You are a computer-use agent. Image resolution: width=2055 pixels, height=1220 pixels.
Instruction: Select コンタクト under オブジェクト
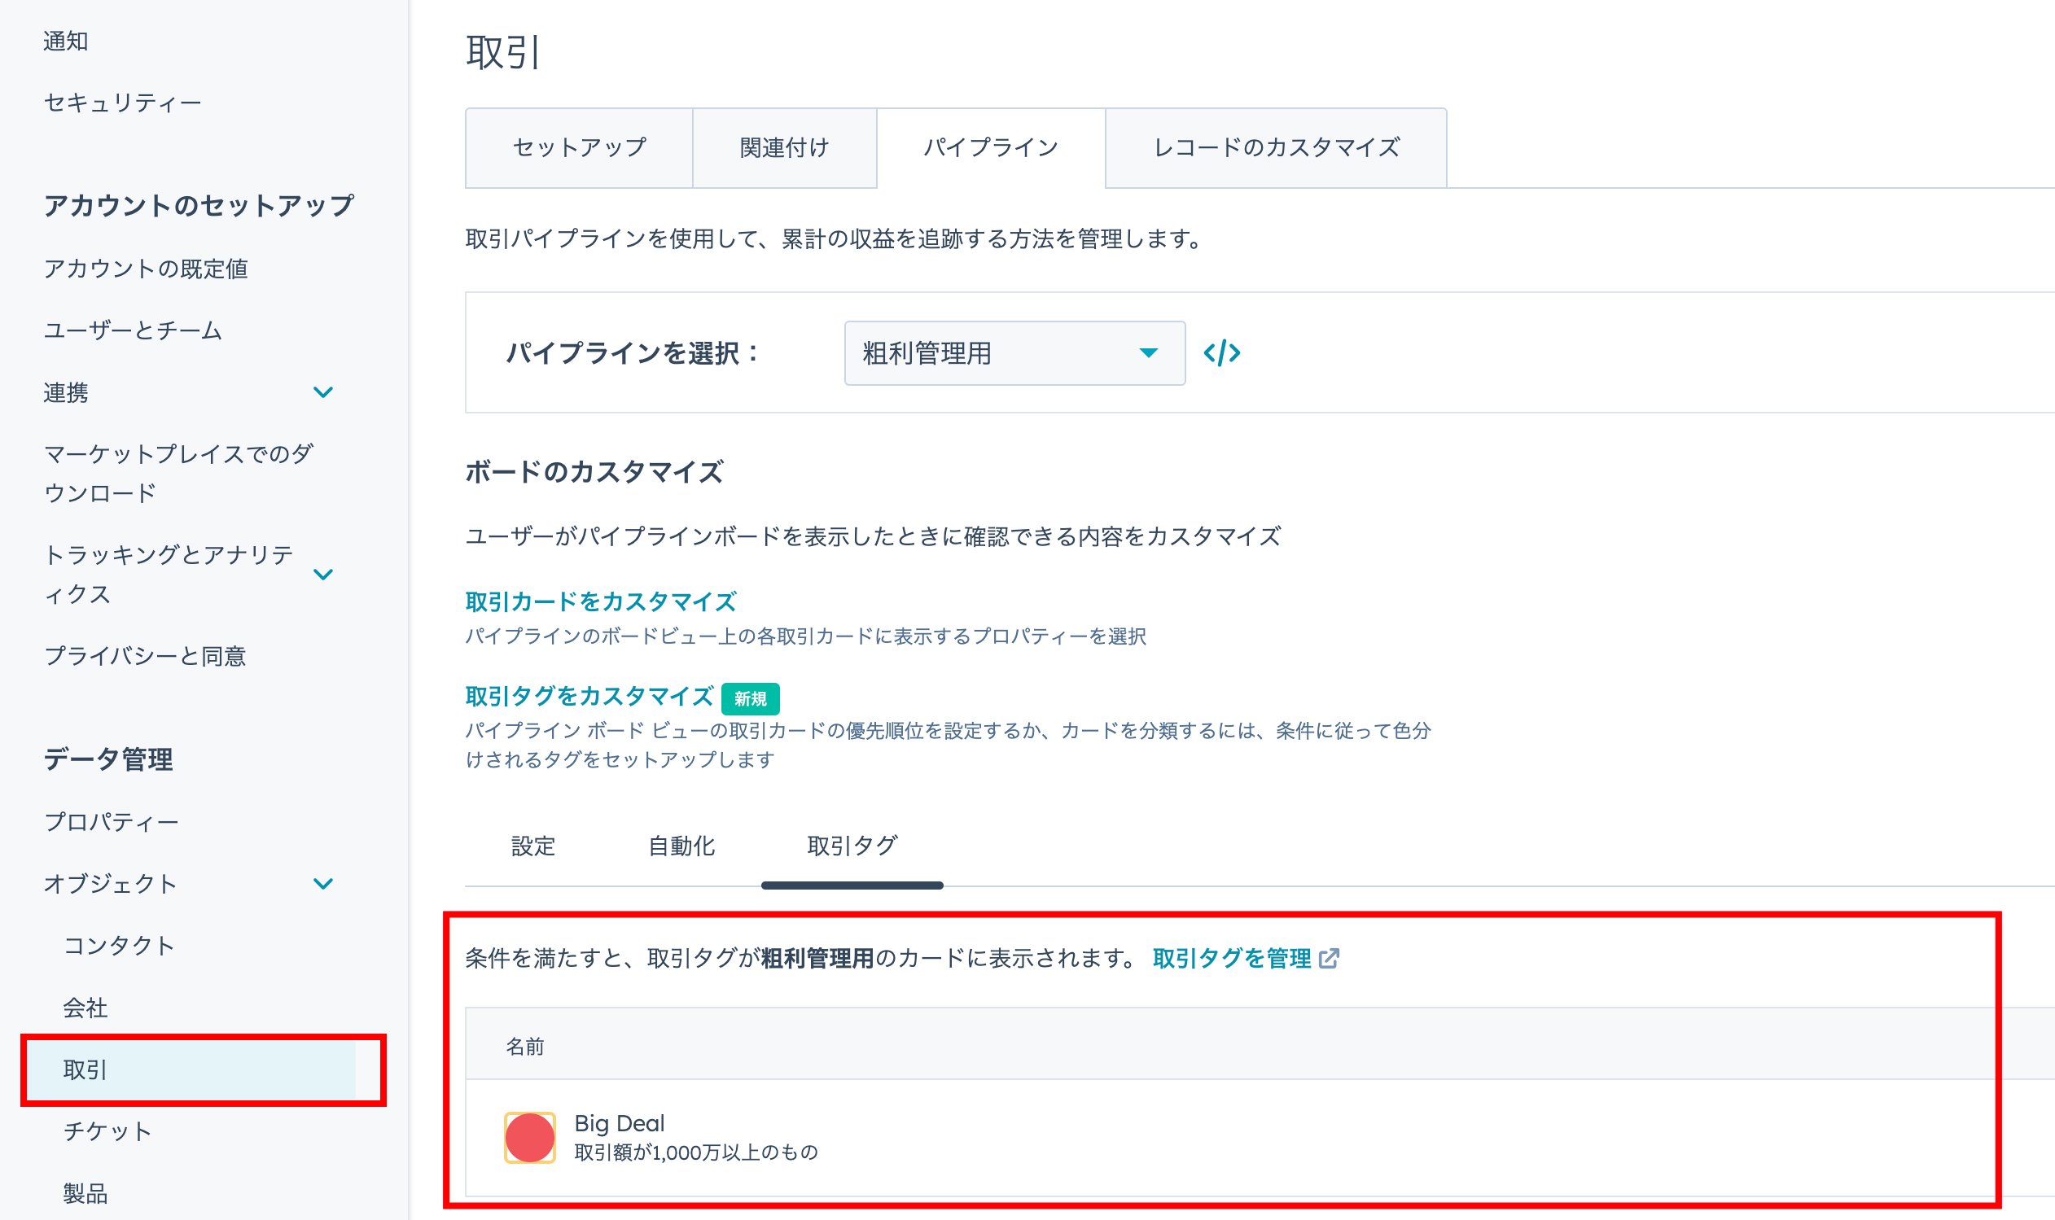pyautogui.click(x=119, y=946)
